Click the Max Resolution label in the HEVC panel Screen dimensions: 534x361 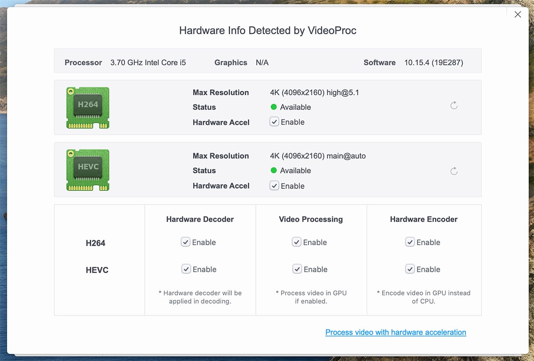coord(221,156)
